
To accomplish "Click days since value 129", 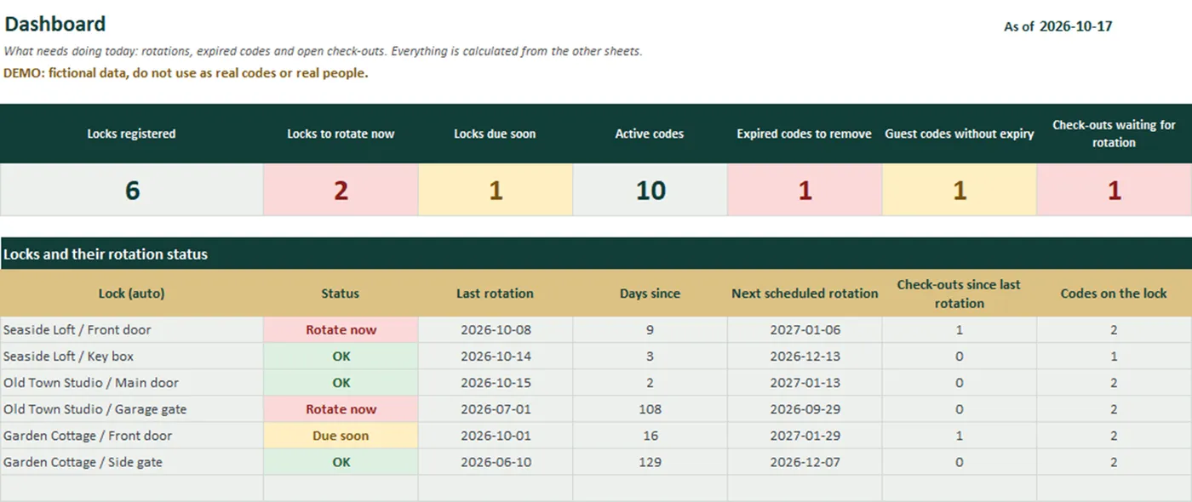I will tap(650, 462).
